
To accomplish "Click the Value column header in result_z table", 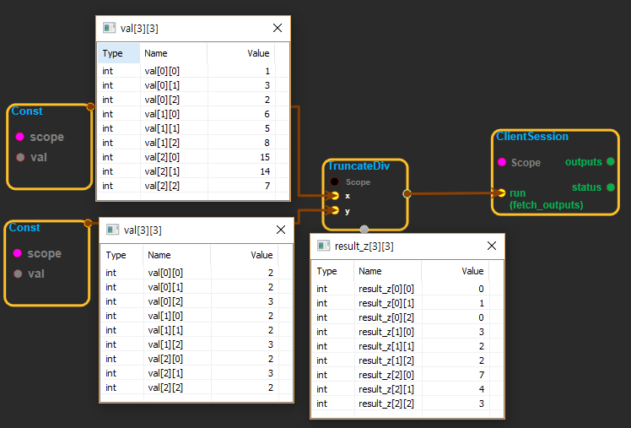I will pyautogui.click(x=472, y=271).
